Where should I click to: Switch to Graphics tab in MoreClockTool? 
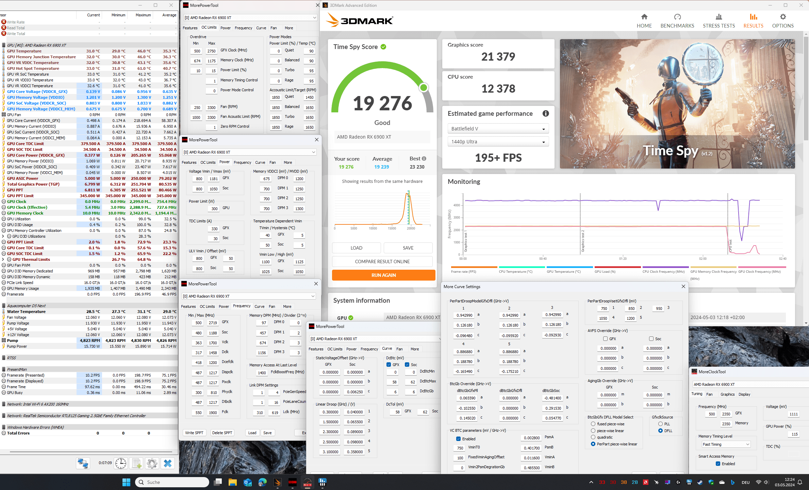pos(727,394)
